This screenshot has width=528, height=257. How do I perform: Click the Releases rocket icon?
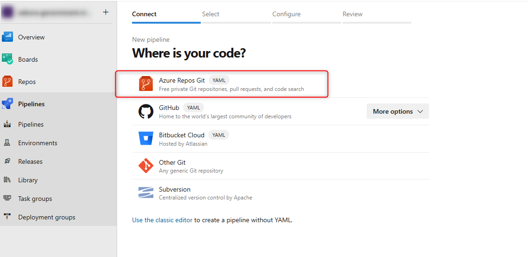click(x=7, y=161)
